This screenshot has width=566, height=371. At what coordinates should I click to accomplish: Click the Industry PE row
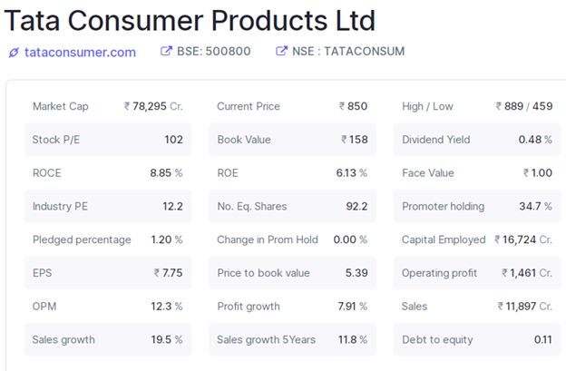(x=107, y=206)
